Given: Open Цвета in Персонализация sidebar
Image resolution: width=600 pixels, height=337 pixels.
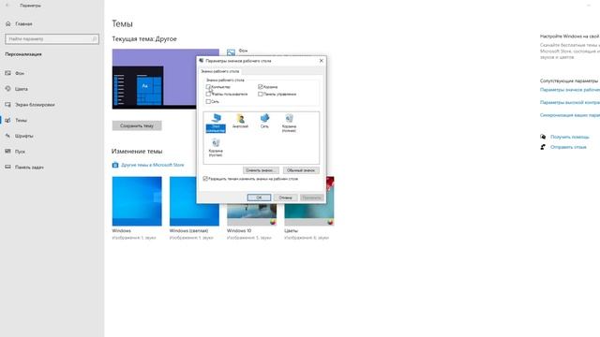Looking at the screenshot, I should coord(22,89).
